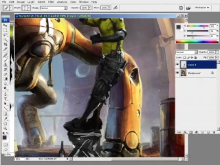Image resolution: width=220 pixels, height=165 pixels.
Task: Click the Hue slider in Color panel
Action: pos(198,26)
